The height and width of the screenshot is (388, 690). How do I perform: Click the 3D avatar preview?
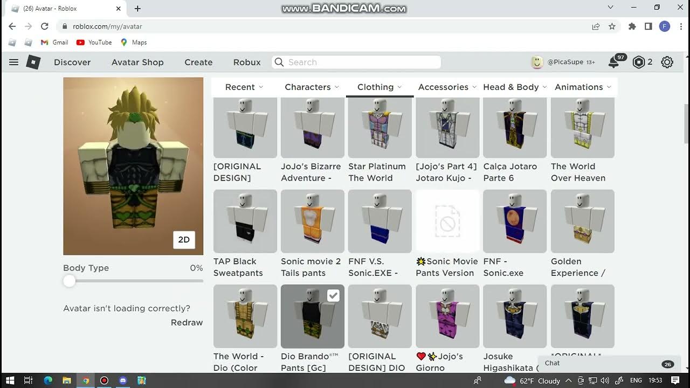pos(133,166)
